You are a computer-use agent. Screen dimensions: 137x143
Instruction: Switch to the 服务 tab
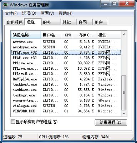51,22
